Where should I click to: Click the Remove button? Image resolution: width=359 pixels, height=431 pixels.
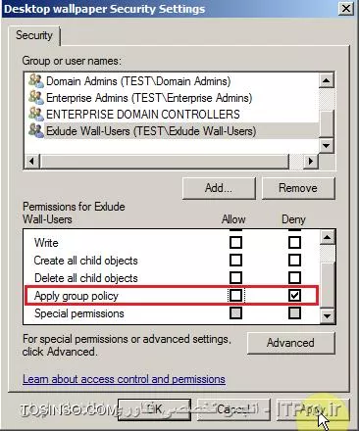[298, 188]
